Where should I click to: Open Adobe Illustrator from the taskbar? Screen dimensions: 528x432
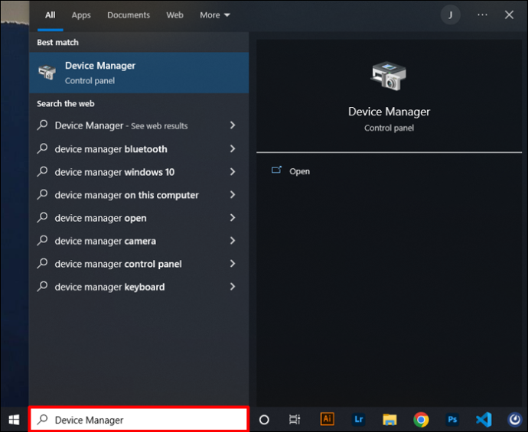[327, 419]
